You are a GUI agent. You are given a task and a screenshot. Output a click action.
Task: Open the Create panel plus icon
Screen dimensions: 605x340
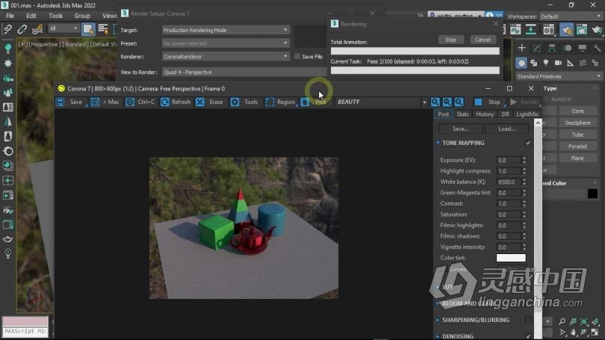521,48
